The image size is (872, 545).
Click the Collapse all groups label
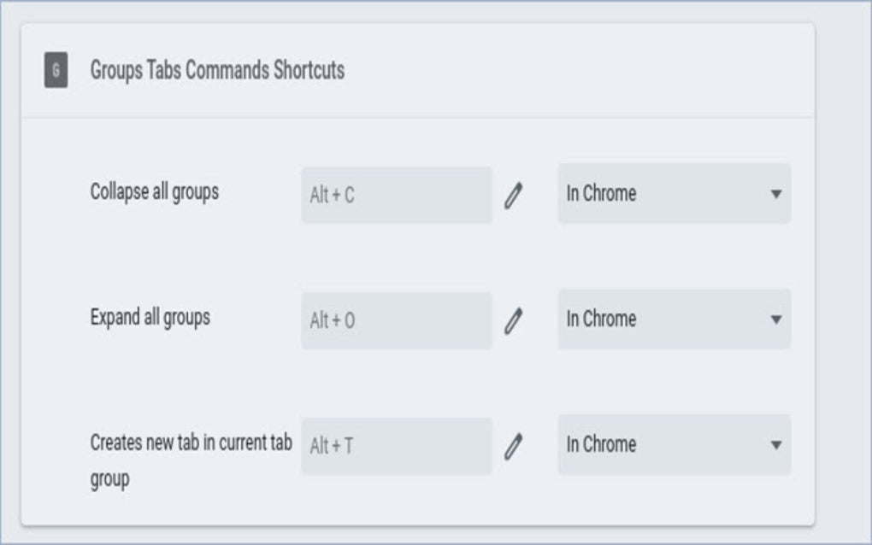tap(154, 194)
